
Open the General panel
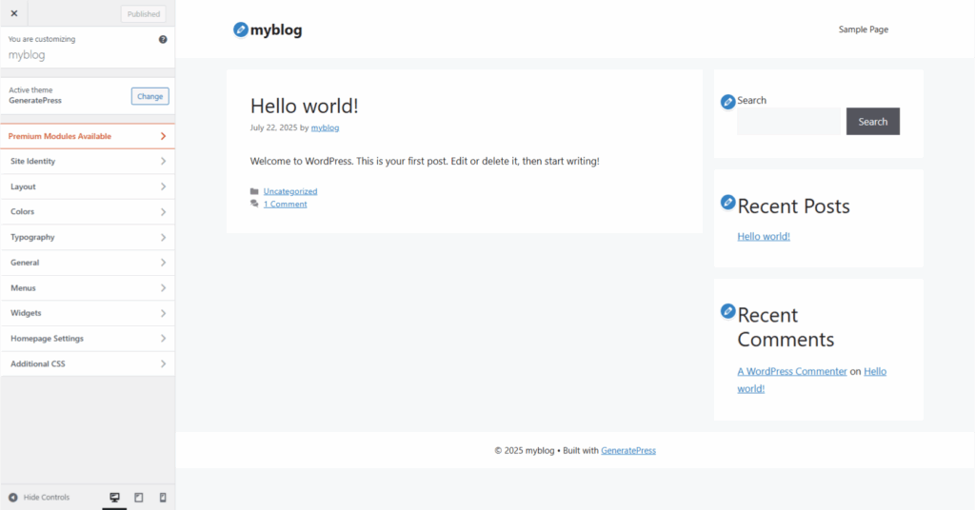(88, 263)
